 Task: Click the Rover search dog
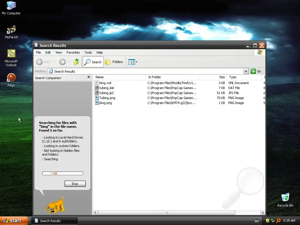pos(55,204)
